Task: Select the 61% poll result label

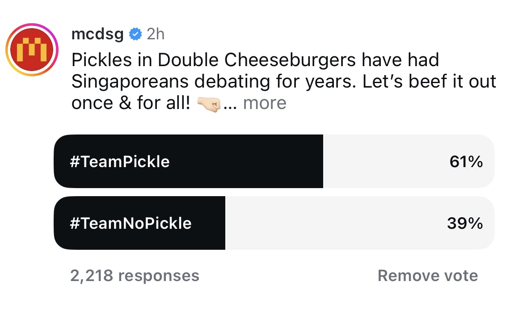Action: (x=466, y=162)
